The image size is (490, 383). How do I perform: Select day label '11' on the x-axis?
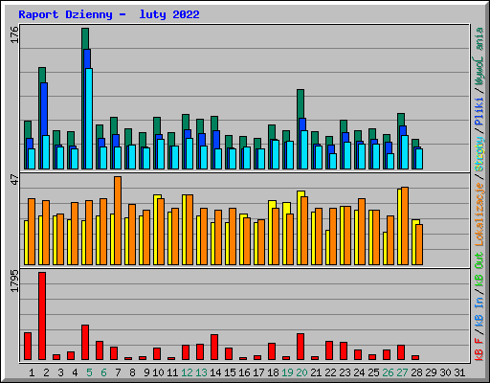172,372
